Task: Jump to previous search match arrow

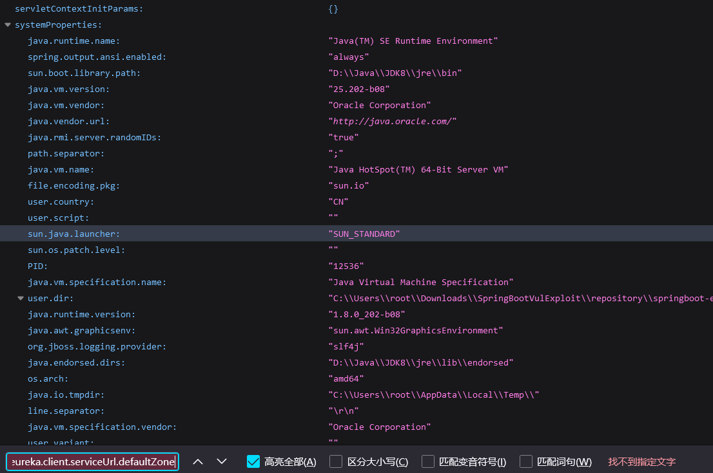Action: point(198,461)
